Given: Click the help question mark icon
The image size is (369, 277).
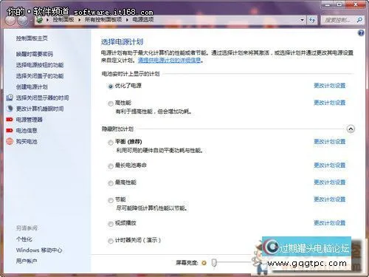Looking at the screenshot, I should [361, 33].
